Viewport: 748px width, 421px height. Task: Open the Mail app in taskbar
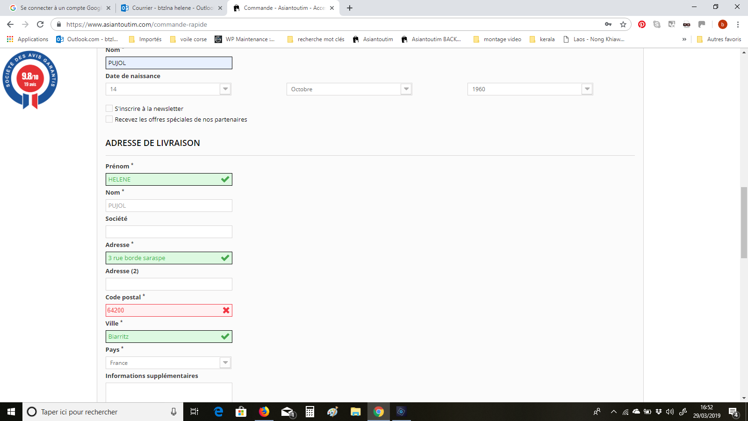287,412
